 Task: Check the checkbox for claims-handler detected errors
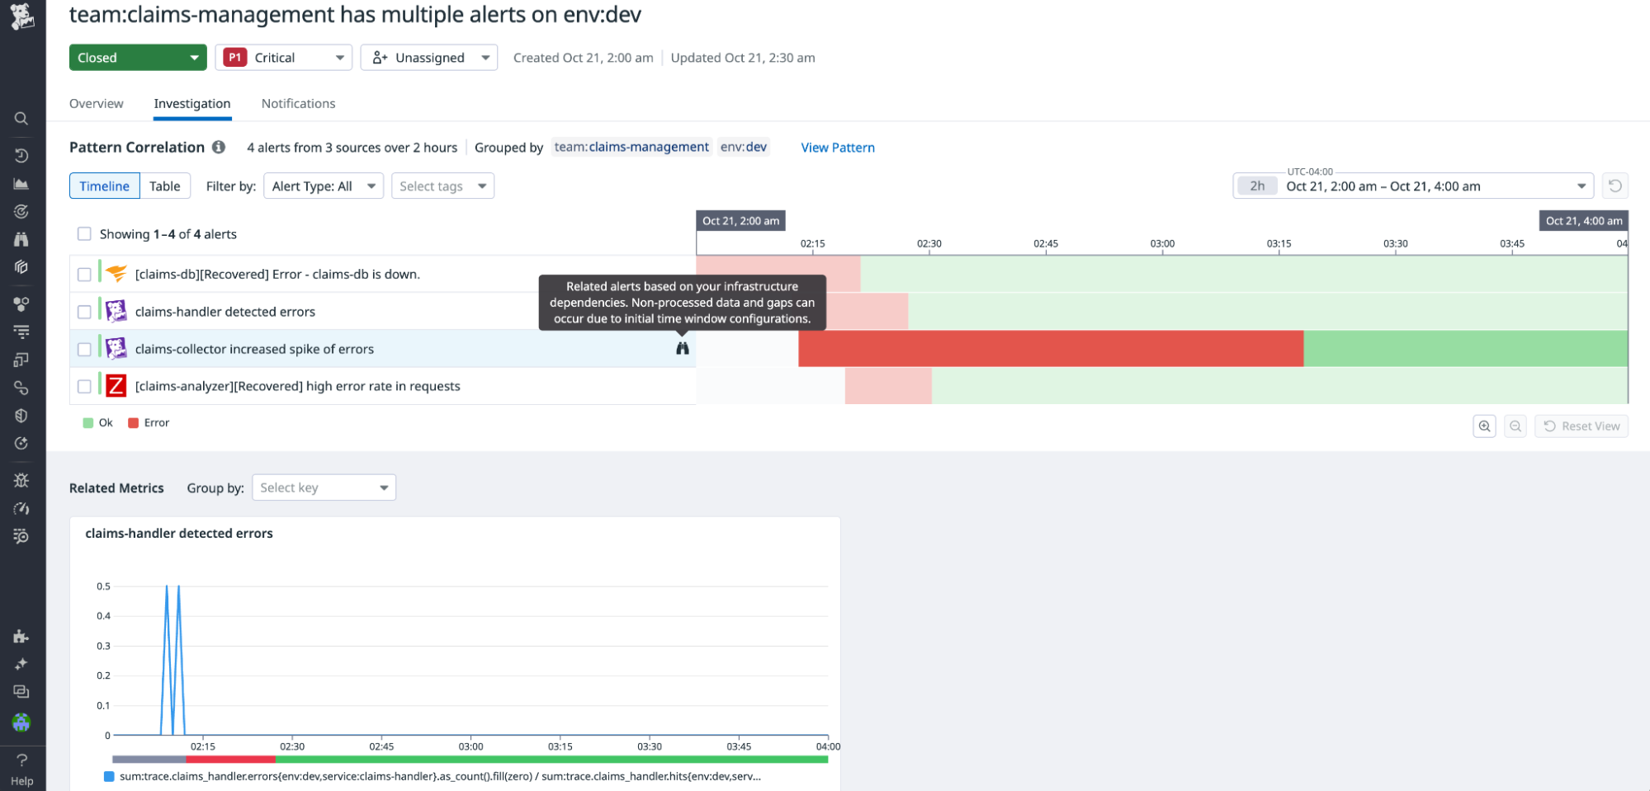coord(84,311)
